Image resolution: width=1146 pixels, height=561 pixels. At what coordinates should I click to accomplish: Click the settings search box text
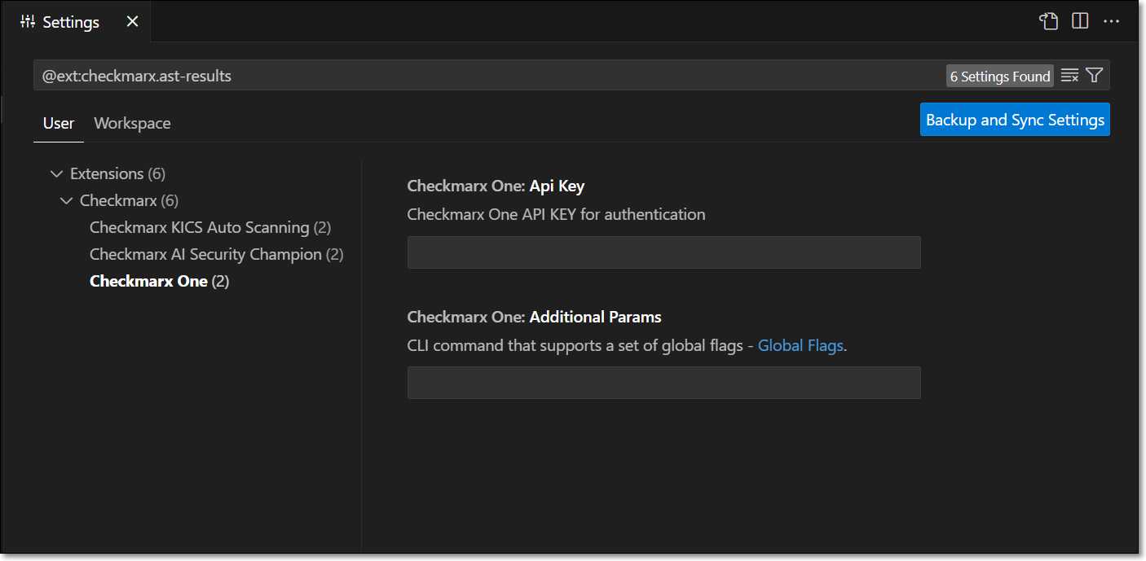click(137, 76)
